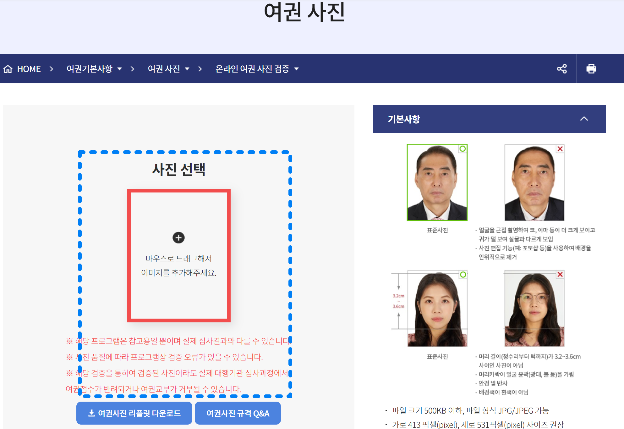This screenshot has height=429, width=624.
Task: Click the printer icon
Action: (591, 69)
